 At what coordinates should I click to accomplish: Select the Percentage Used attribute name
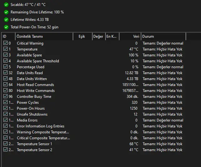(31, 67)
